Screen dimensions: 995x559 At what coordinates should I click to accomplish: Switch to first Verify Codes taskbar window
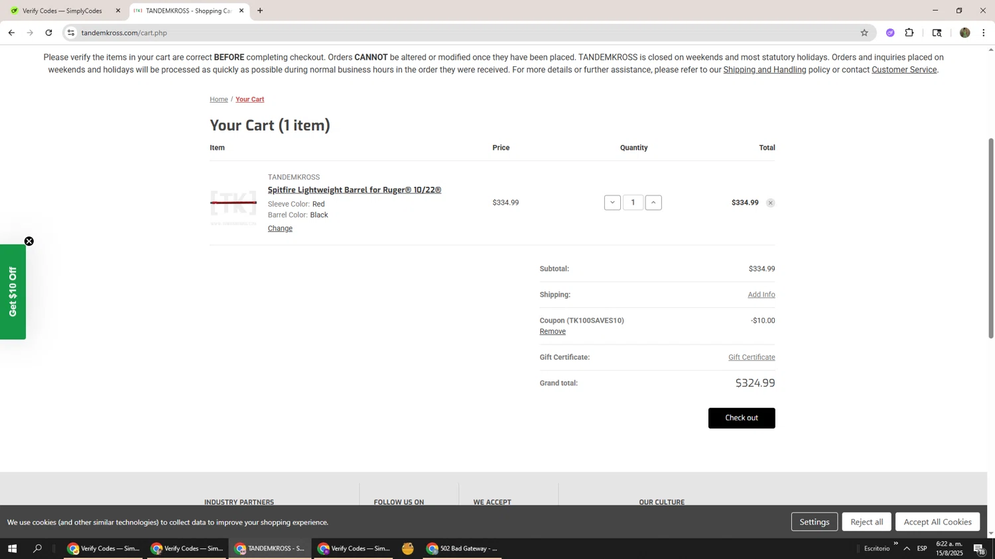point(103,548)
